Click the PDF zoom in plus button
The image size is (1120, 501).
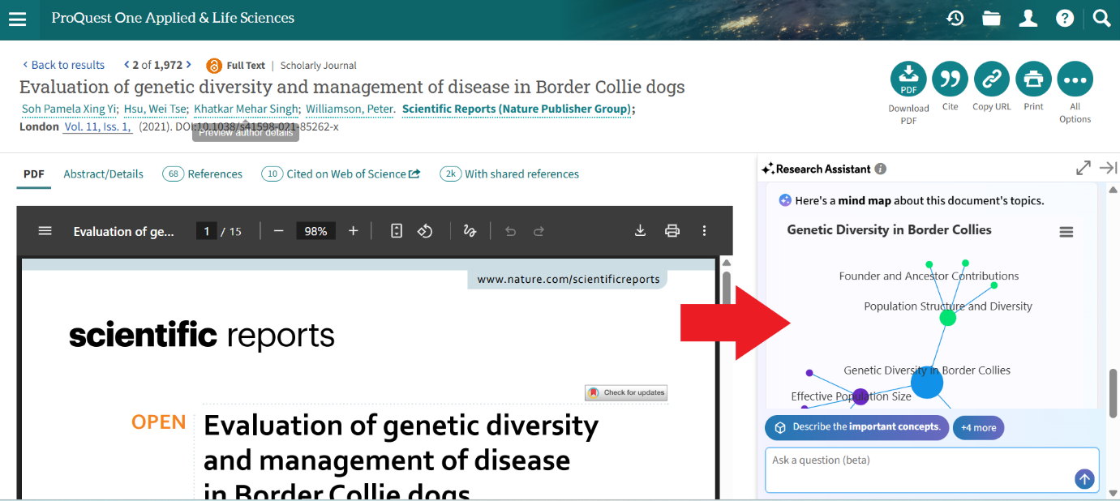[353, 231]
